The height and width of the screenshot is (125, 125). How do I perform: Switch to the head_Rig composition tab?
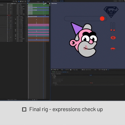point(61,1)
